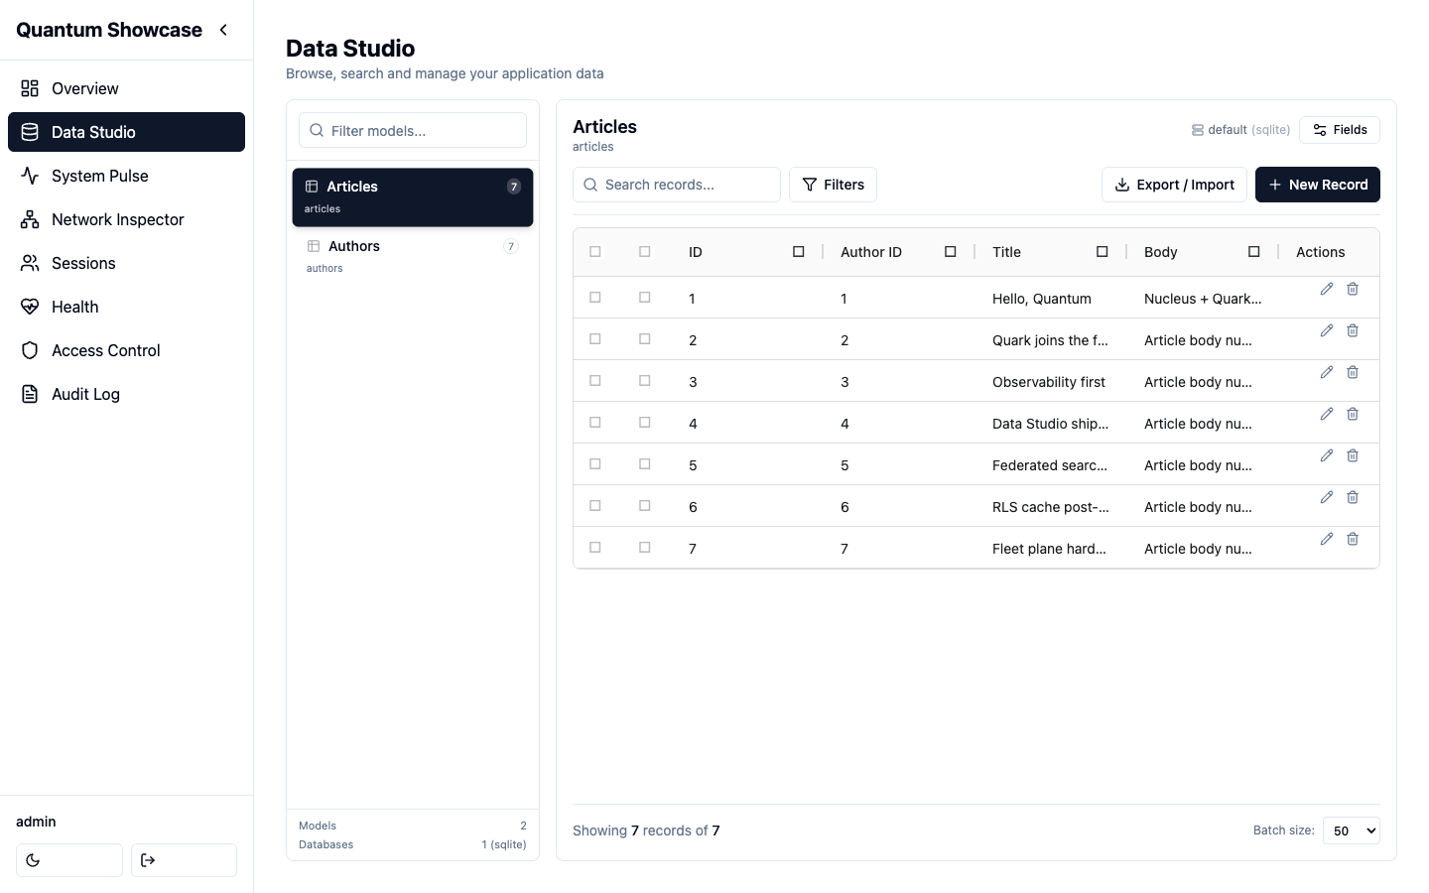
Task: Delete the Fleet plane record
Action: click(x=1353, y=539)
